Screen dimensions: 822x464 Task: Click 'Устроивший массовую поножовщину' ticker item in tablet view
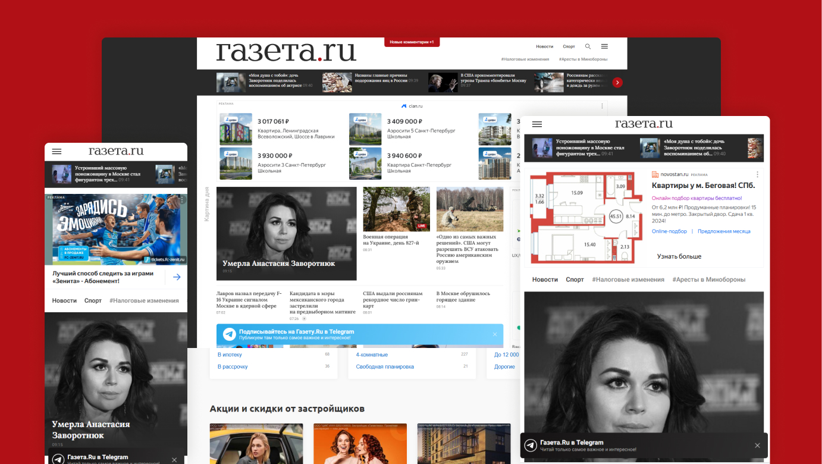coord(578,148)
